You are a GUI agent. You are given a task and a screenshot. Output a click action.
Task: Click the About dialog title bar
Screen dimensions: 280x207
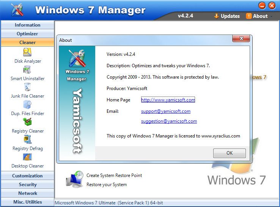[x=145, y=40]
